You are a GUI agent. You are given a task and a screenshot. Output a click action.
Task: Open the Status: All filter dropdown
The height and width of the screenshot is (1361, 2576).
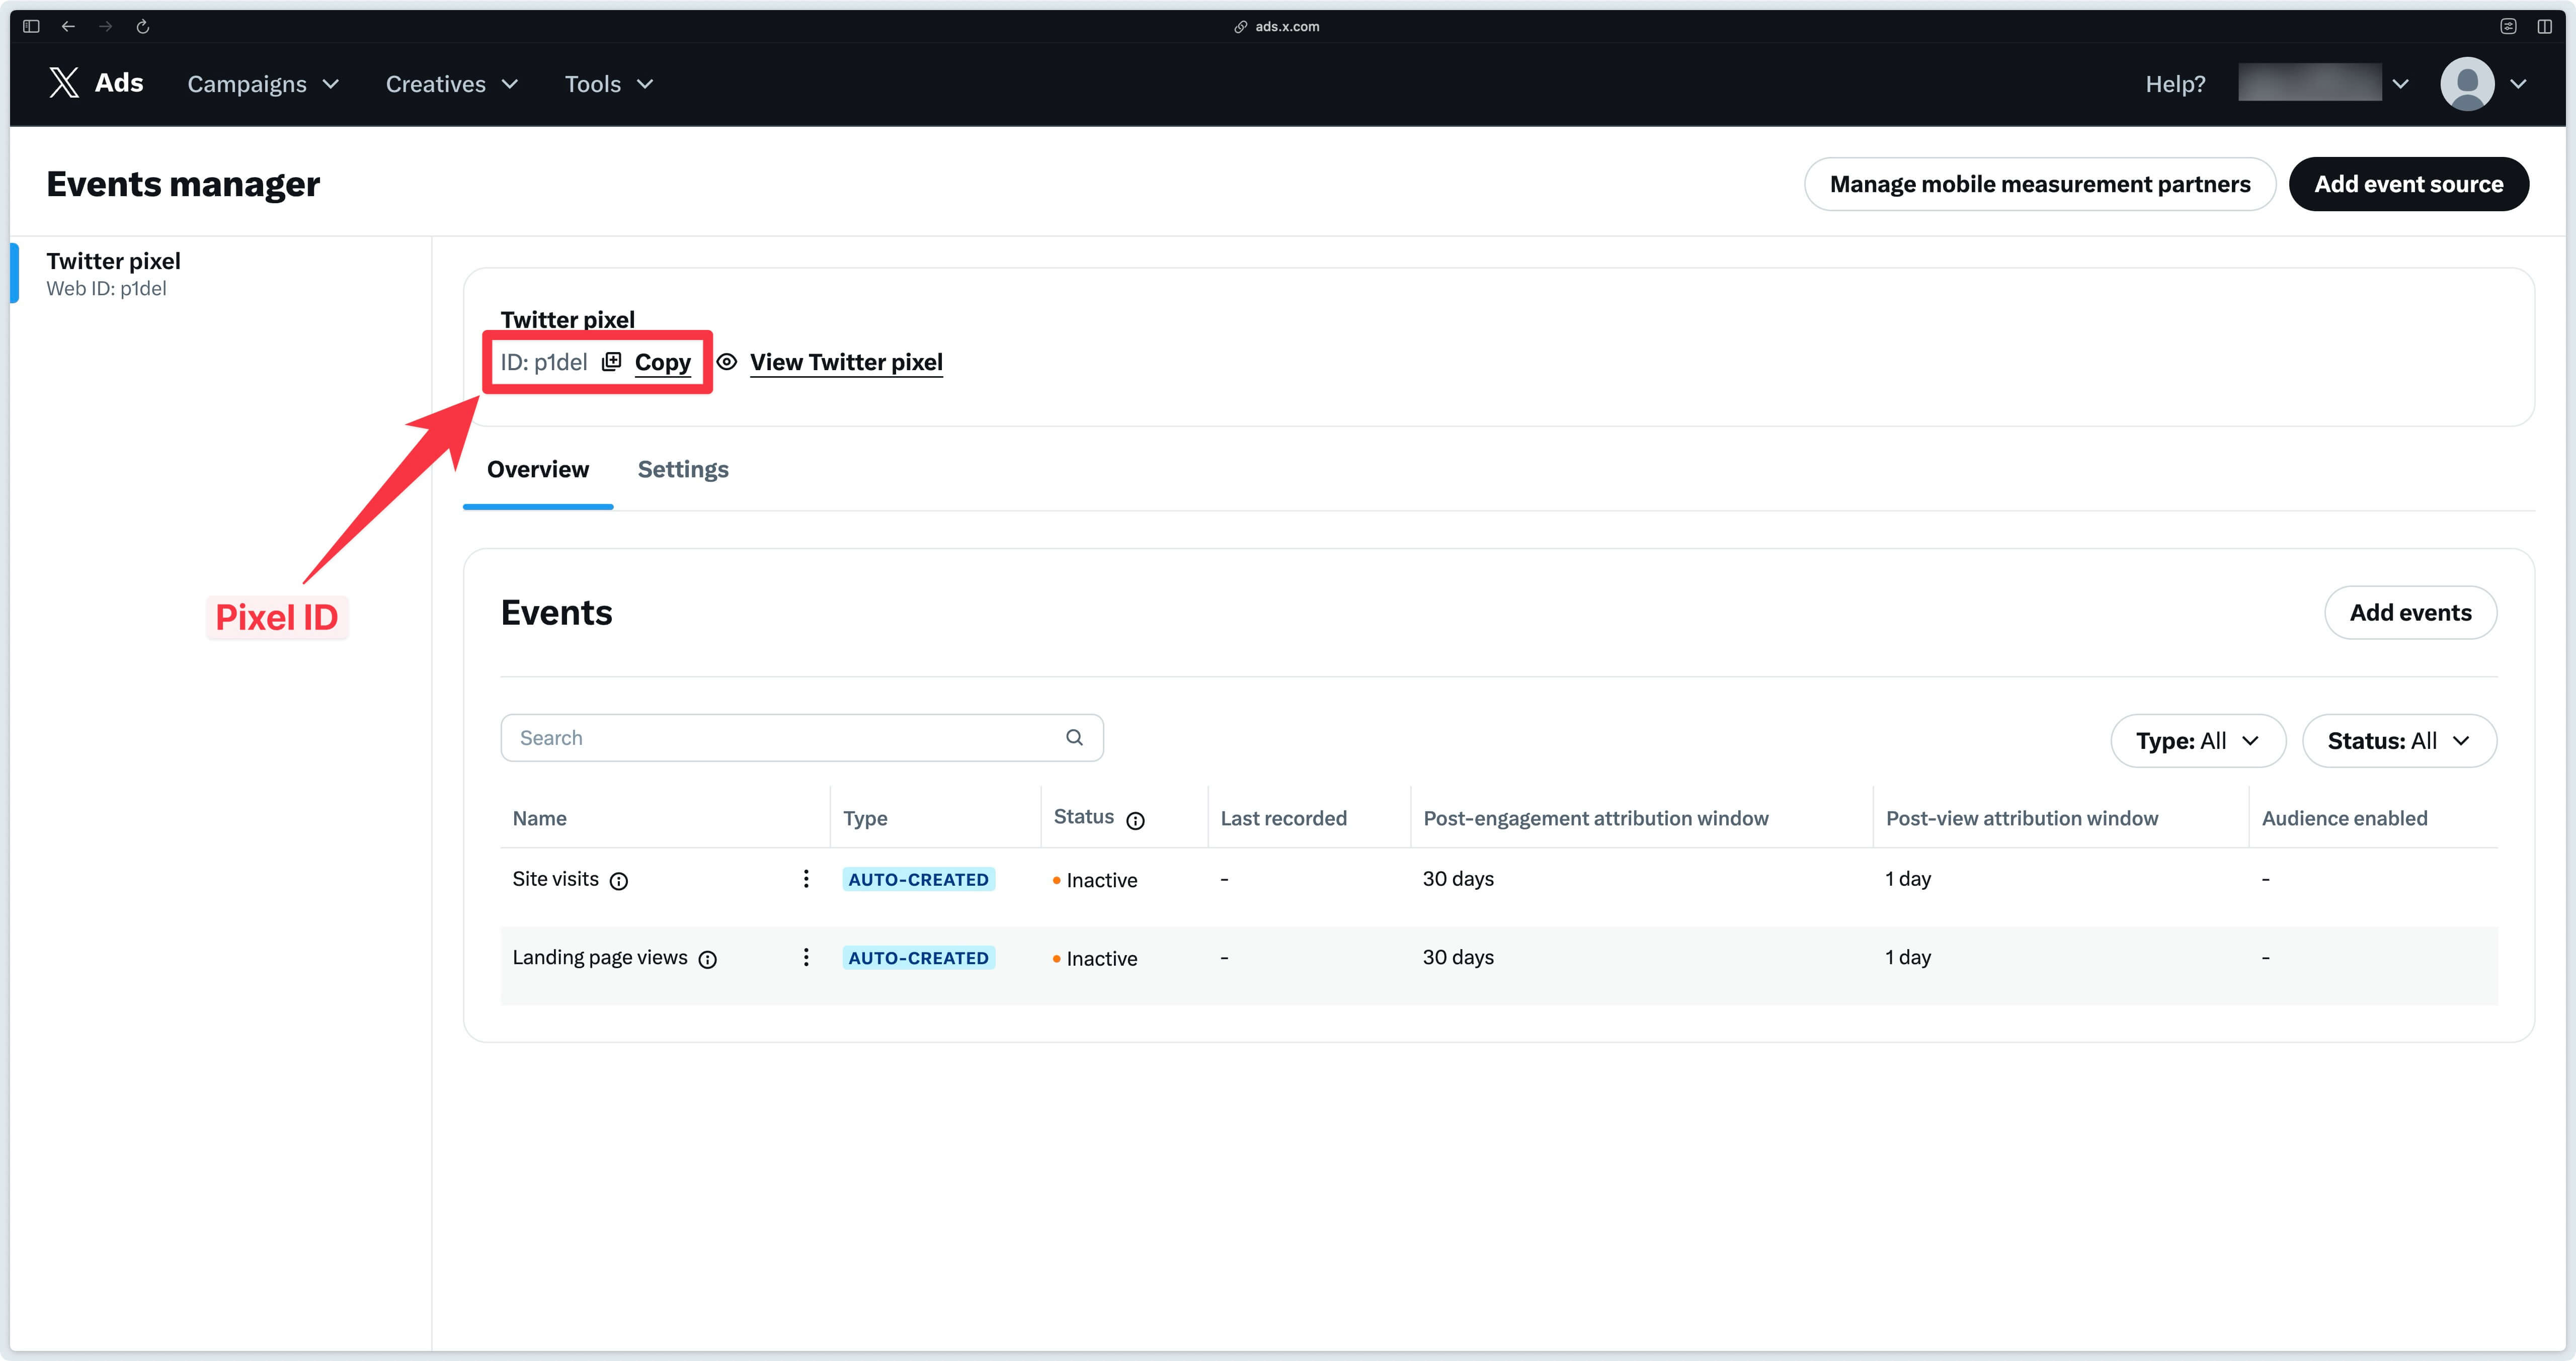2399,741
